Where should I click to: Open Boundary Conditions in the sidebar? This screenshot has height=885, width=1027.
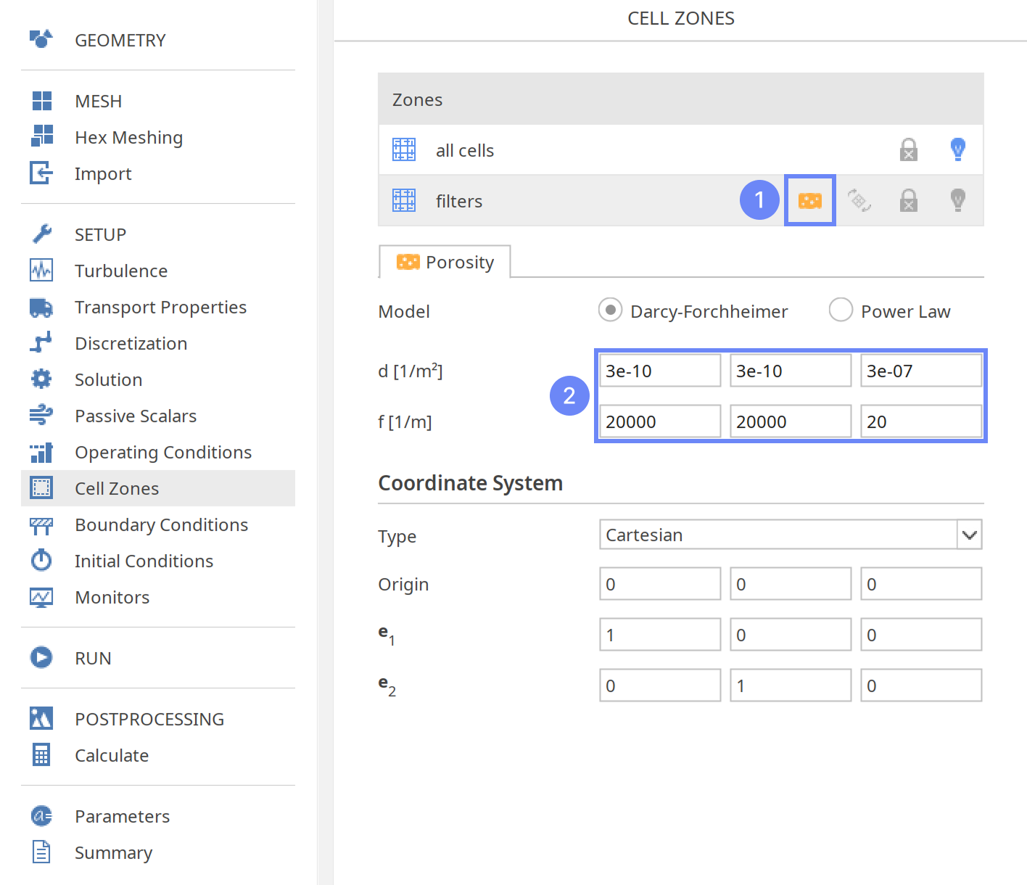161,524
